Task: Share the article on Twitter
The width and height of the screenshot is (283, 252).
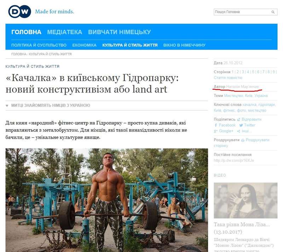Action: pos(247,125)
